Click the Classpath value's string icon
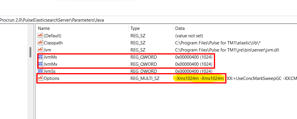Viewport: 297px width, 119px height. (x=40, y=43)
